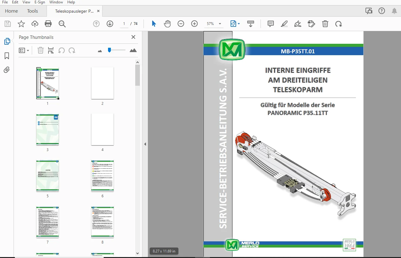Select page 5 thumbnail
The height and width of the screenshot is (258, 401).
coord(48,176)
